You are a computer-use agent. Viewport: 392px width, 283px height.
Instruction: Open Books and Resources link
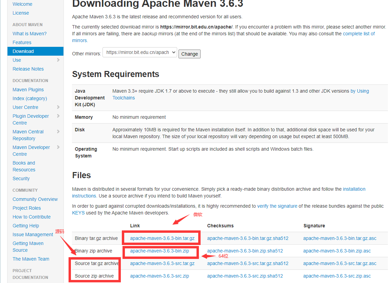[24, 166]
